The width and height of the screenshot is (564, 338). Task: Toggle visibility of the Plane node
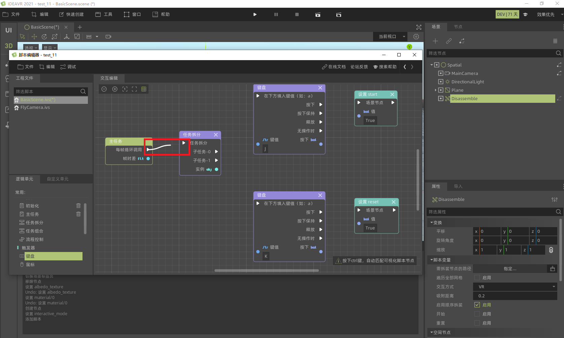441,90
